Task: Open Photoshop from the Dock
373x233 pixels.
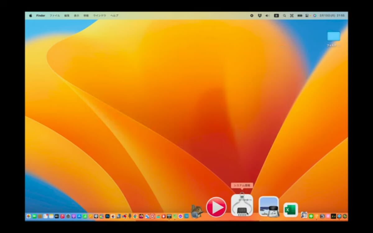Action: [x=108, y=216]
